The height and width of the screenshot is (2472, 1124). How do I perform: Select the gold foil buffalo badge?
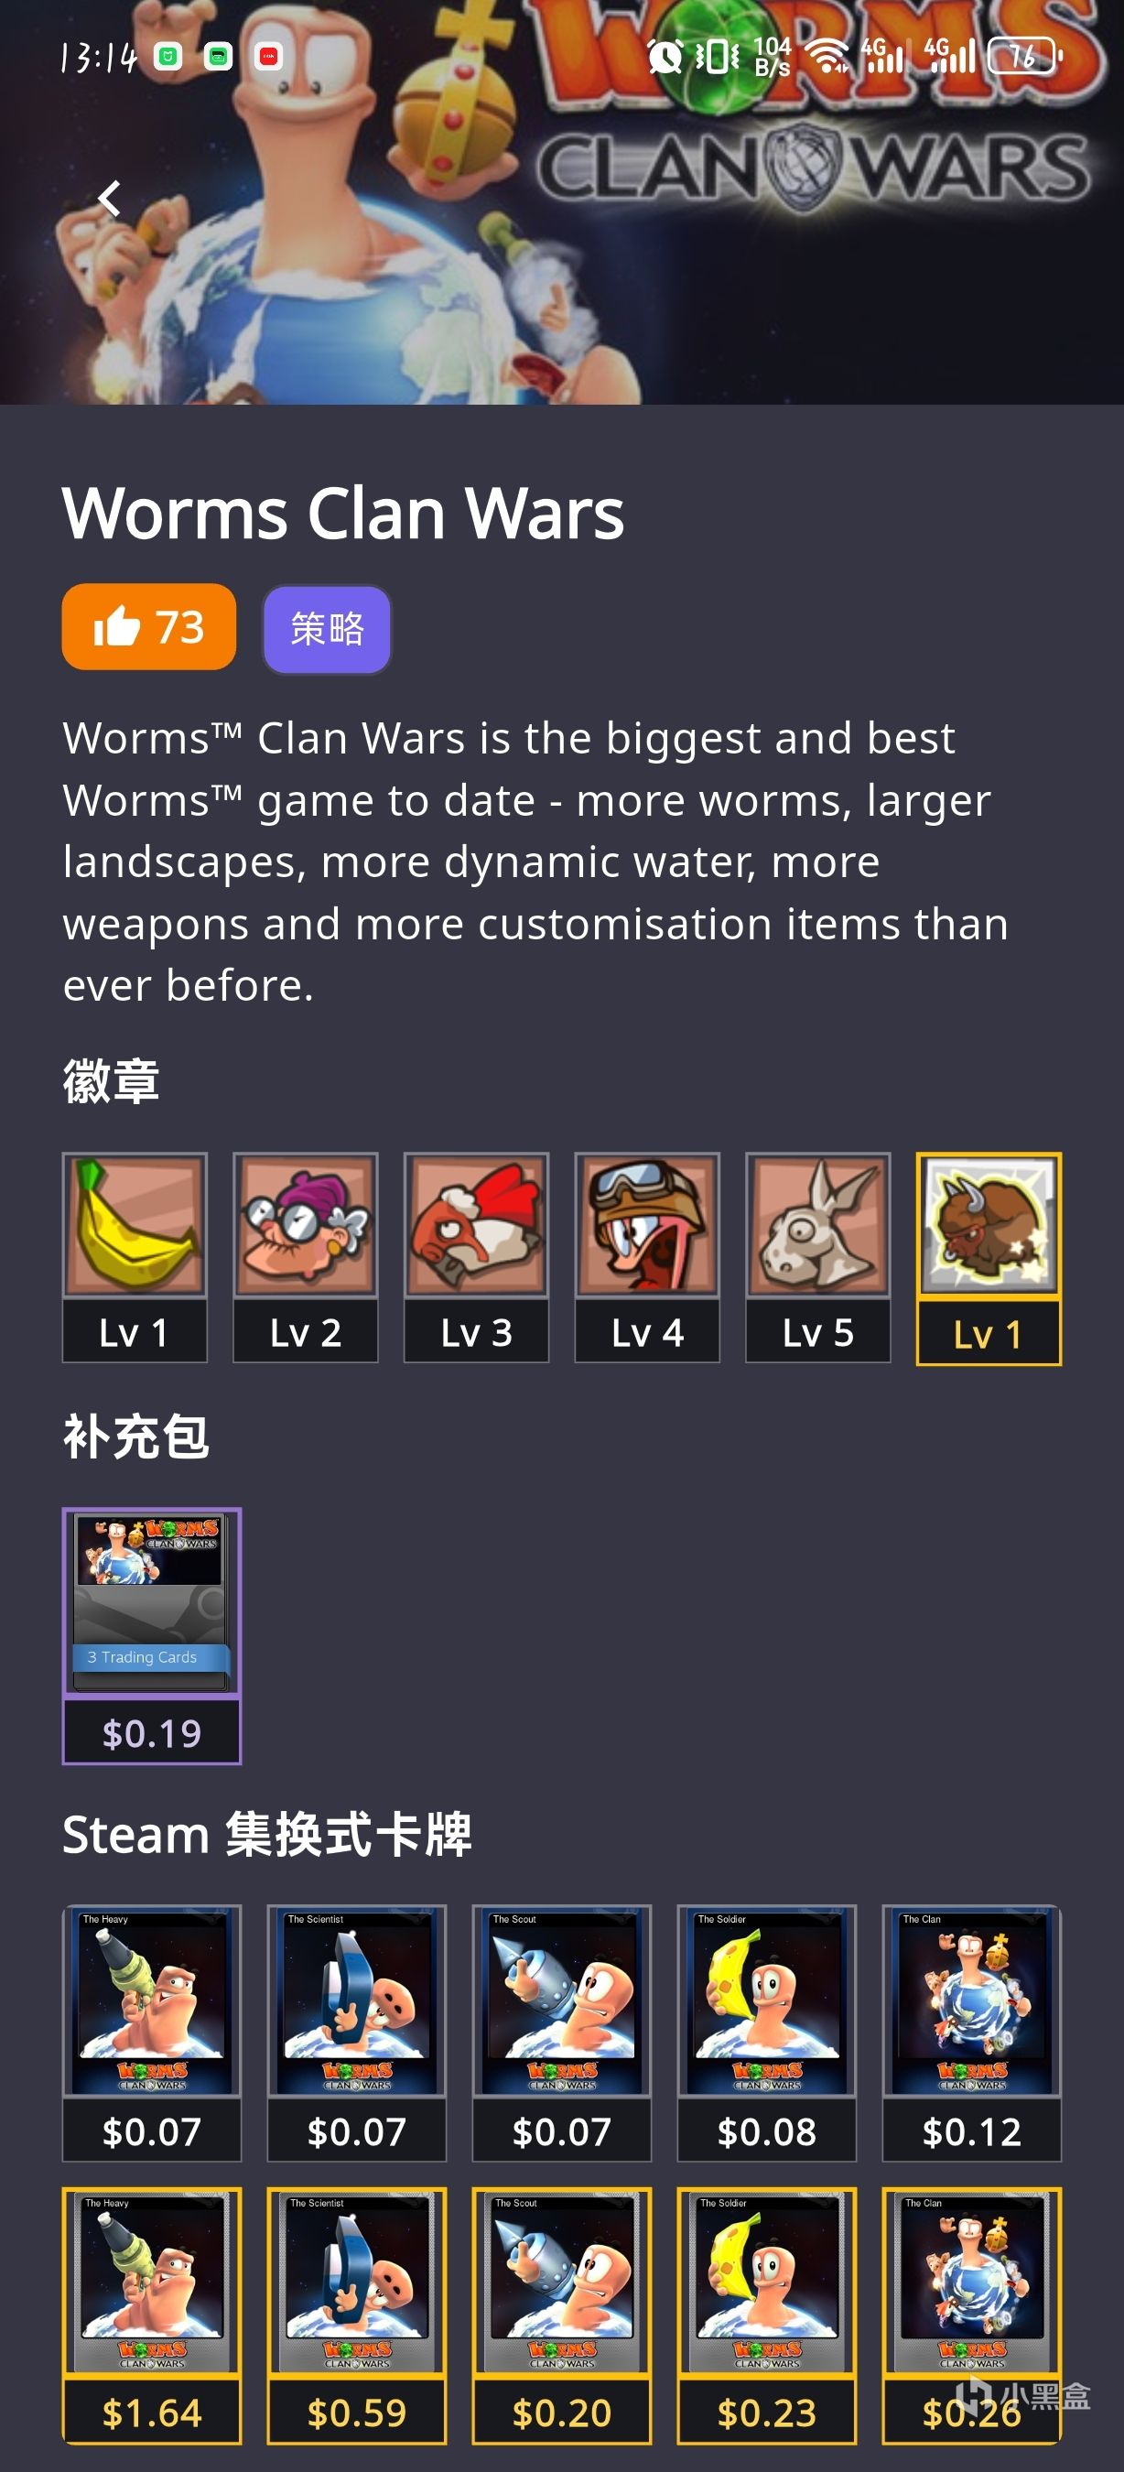click(x=989, y=1258)
